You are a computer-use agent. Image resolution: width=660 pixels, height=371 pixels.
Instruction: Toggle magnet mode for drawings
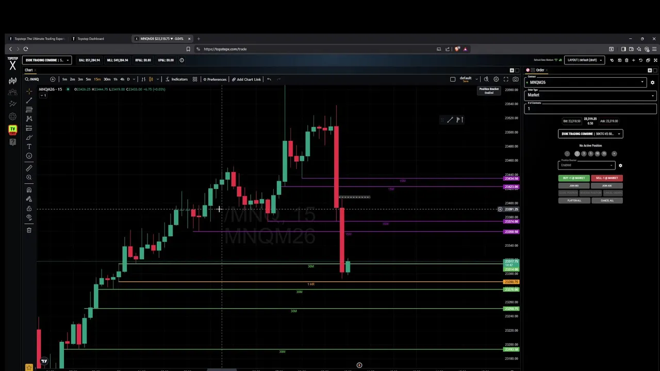point(29,190)
